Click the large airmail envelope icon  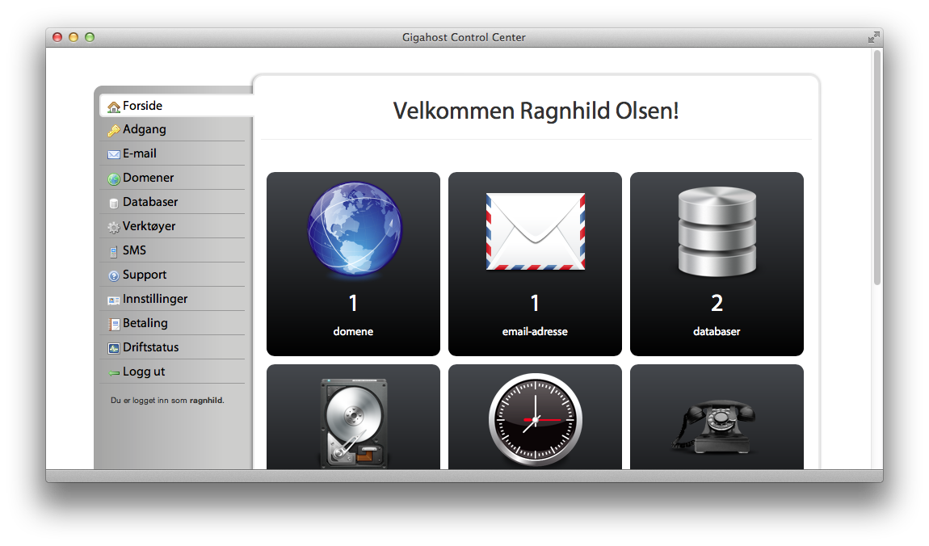pos(536,231)
